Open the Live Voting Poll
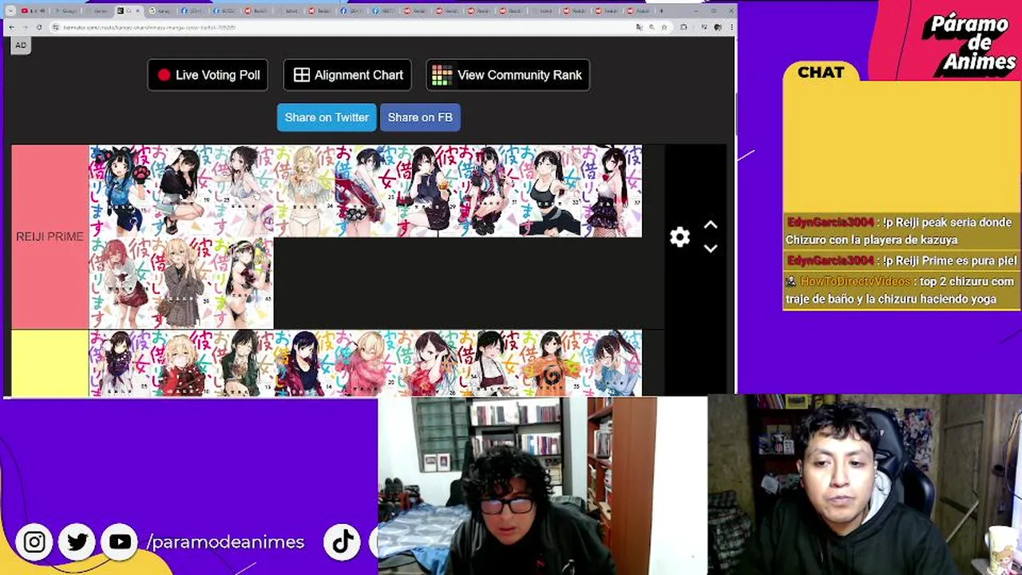The width and height of the screenshot is (1022, 575). [208, 75]
